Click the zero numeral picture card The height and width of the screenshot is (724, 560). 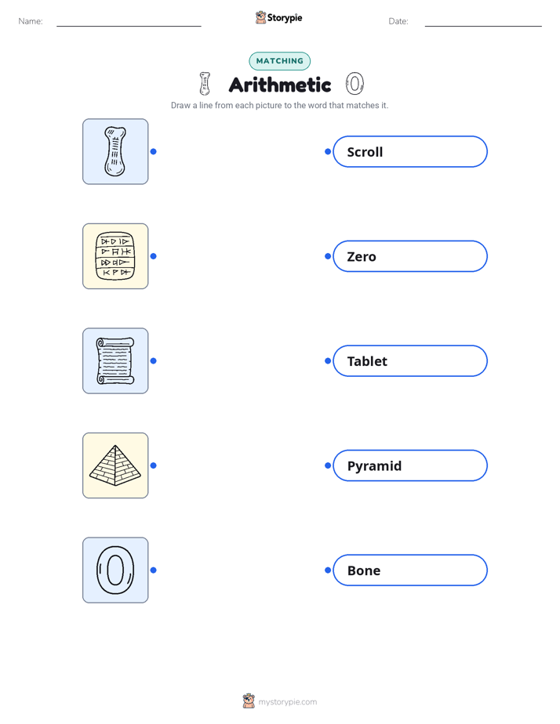pos(115,570)
